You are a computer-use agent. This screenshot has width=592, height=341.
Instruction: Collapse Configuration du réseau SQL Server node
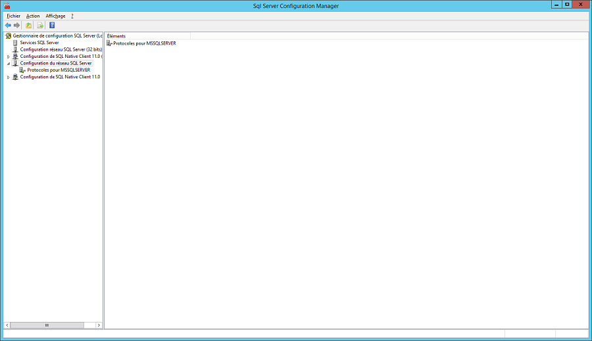click(x=9, y=63)
